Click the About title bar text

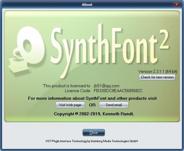point(87,5)
